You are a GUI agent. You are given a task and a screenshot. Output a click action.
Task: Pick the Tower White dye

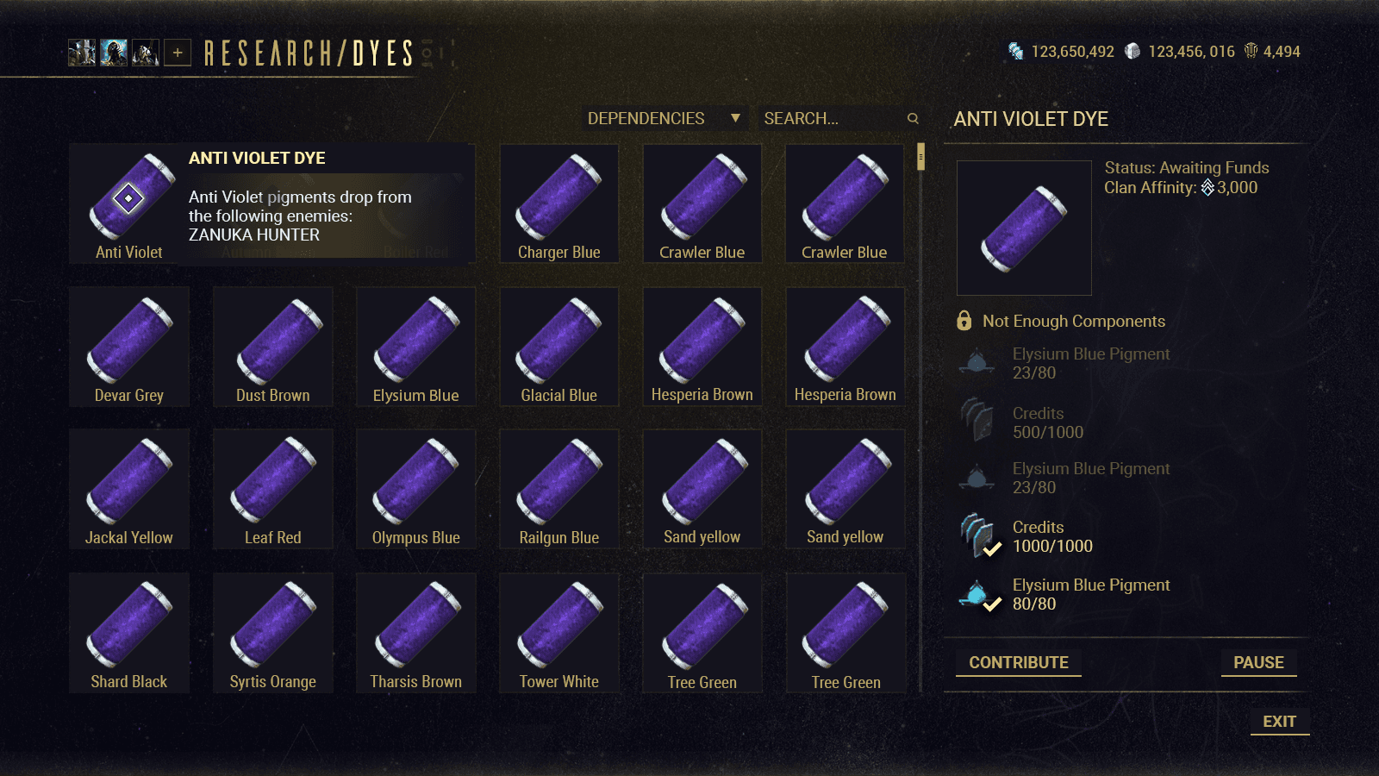point(559,633)
